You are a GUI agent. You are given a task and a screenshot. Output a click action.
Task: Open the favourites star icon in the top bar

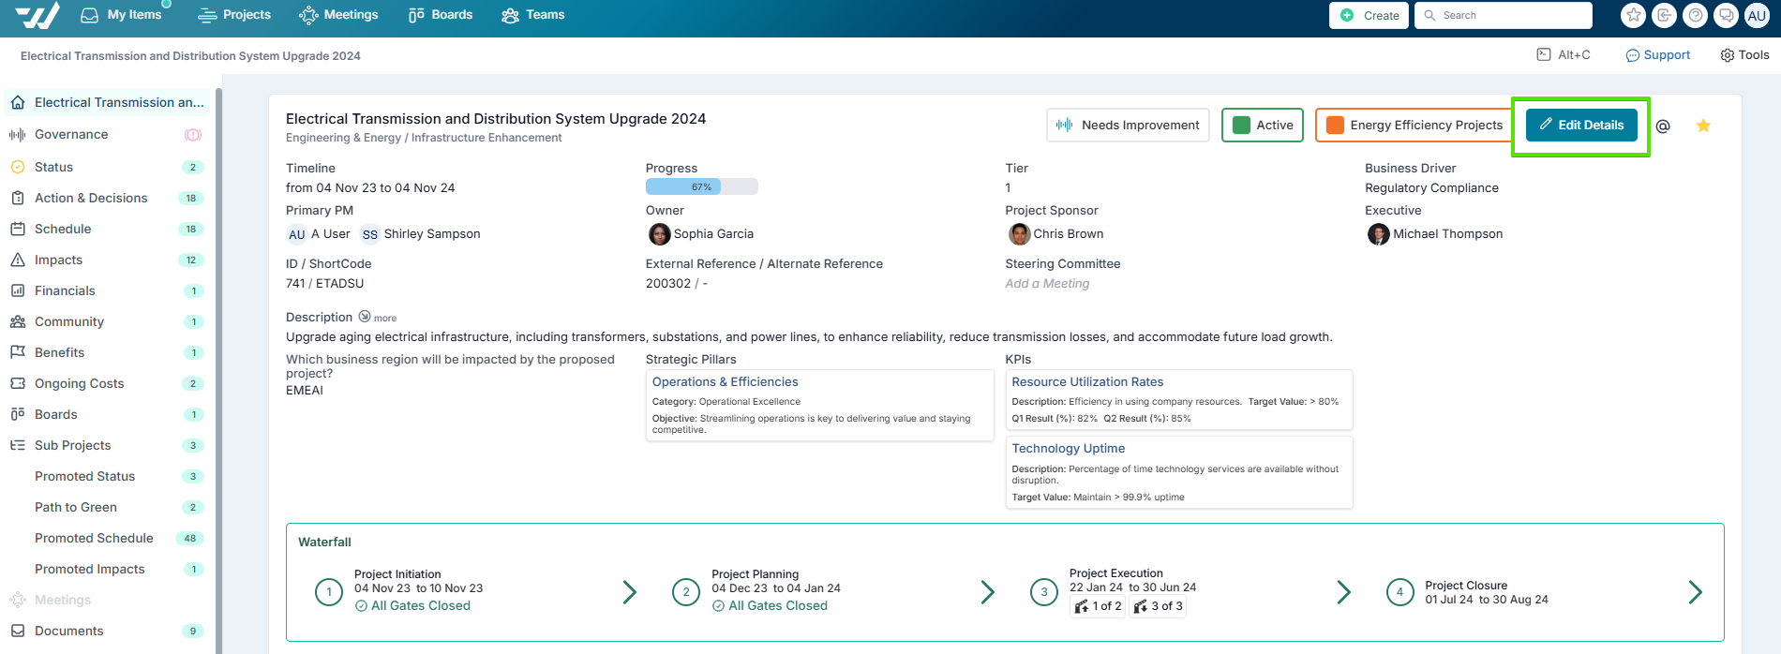click(1634, 15)
